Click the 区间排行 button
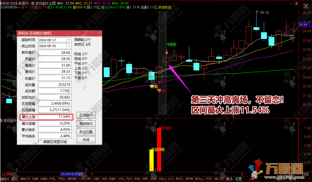Image resolution: width=312 pixels, height=182 pixels. click(86, 115)
